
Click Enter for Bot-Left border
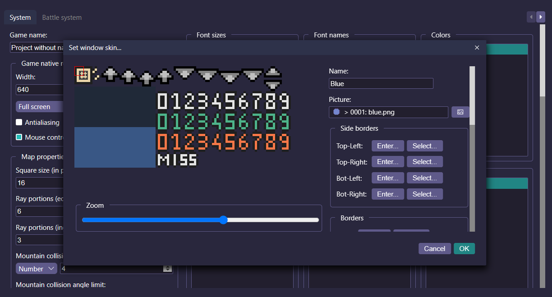(x=388, y=178)
